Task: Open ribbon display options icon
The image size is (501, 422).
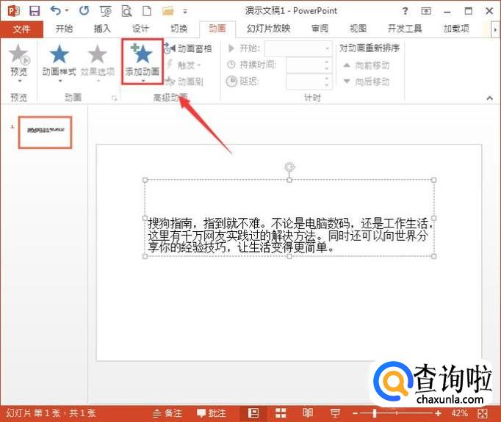Action: 426,11
